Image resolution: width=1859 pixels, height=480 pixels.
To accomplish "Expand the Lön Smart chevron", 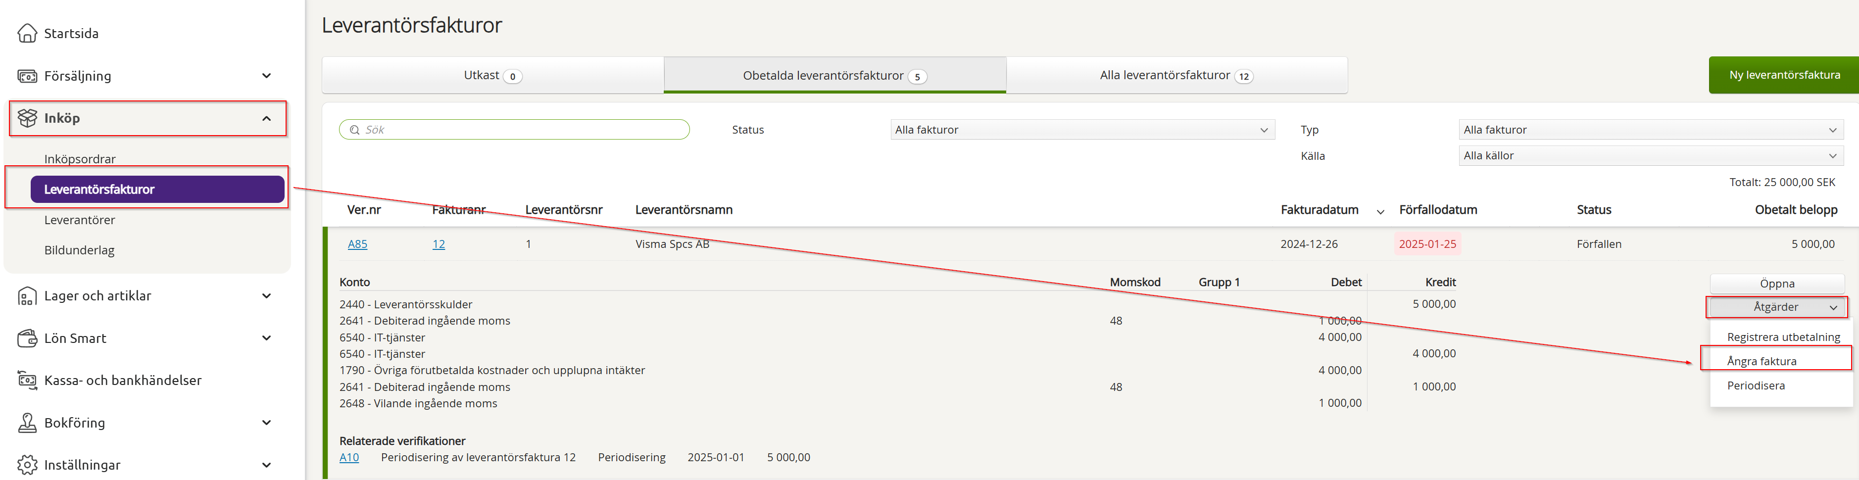I will 266,338.
